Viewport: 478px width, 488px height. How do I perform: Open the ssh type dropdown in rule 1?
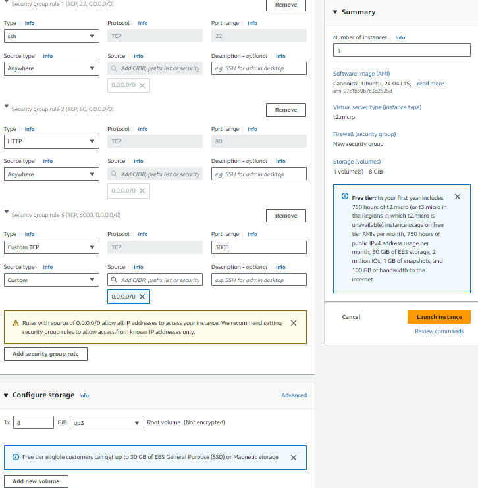(52, 36)
